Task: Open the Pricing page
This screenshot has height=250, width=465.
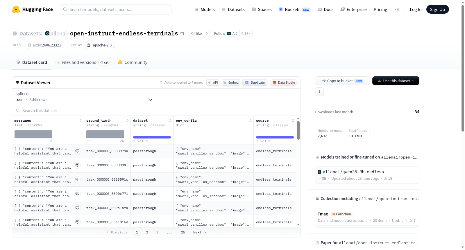Action: tap(380, 9)
